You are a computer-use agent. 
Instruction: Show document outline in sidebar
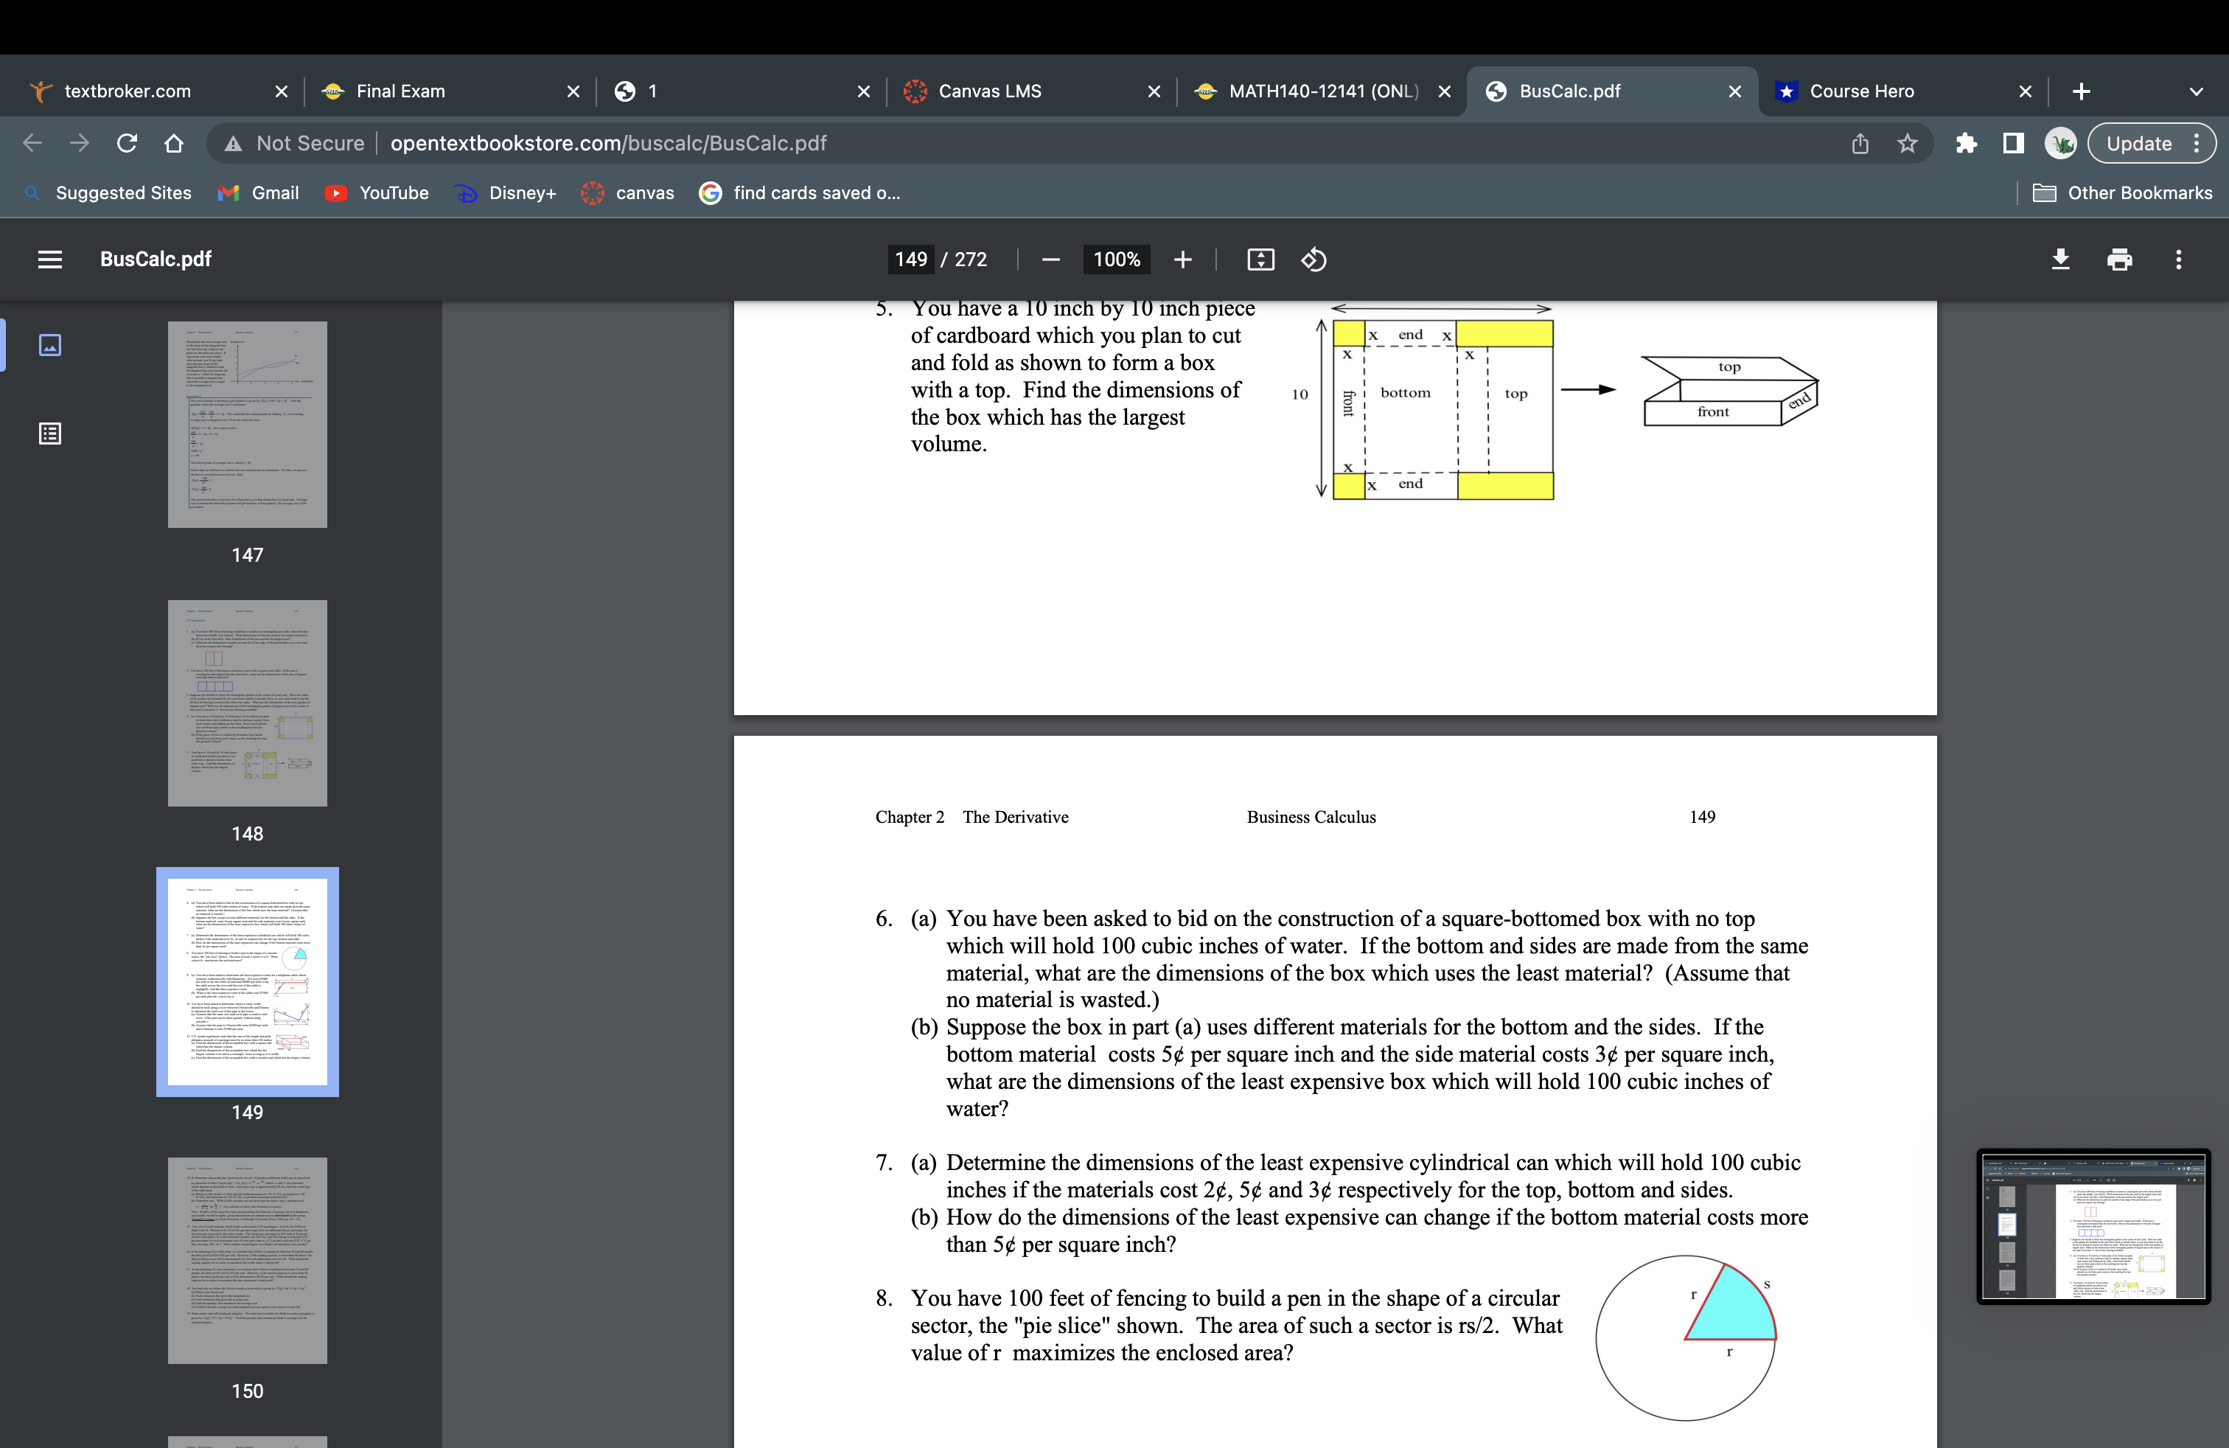coord(49,434)
